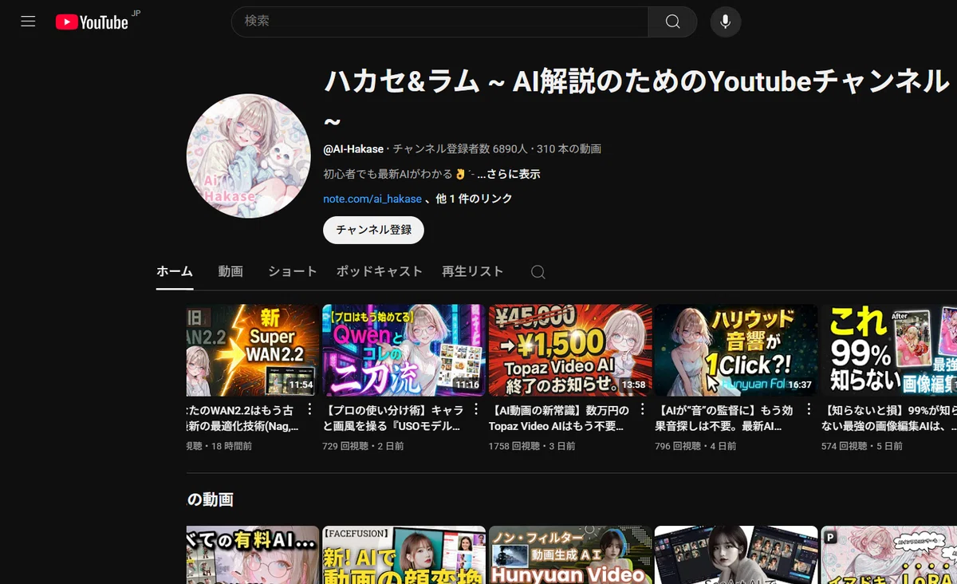Screen dimensions: 957x584
Task: Show 他 1 件のリンク
Action: (474, 199)
